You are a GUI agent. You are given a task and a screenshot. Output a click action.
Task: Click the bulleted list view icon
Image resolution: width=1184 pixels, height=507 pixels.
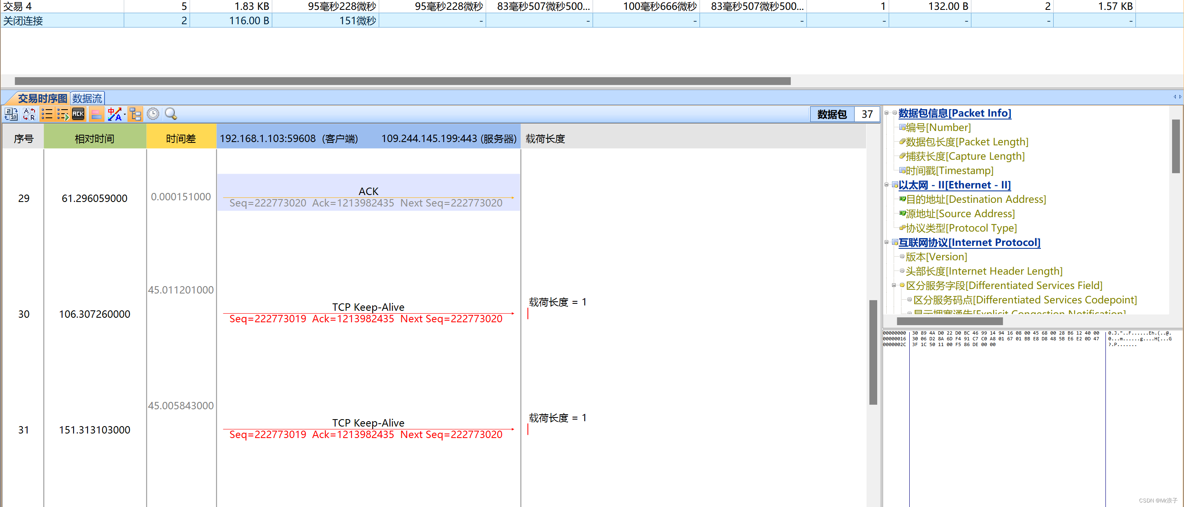(x=46, y=114)
